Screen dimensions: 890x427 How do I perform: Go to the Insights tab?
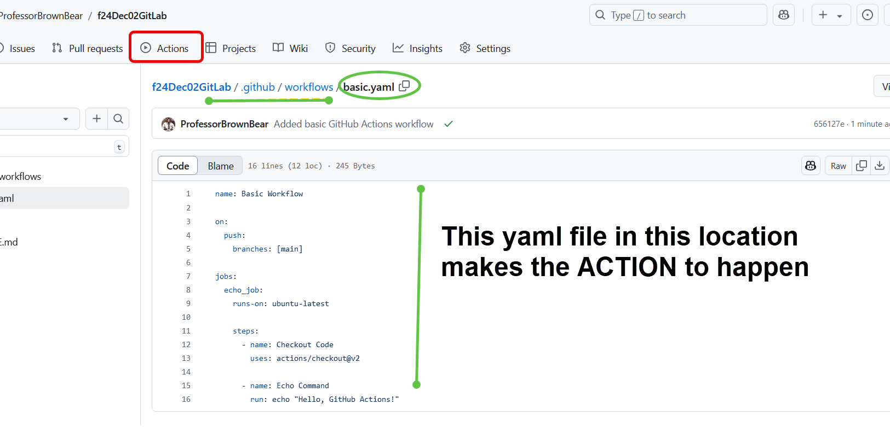[x=417, y=48]
